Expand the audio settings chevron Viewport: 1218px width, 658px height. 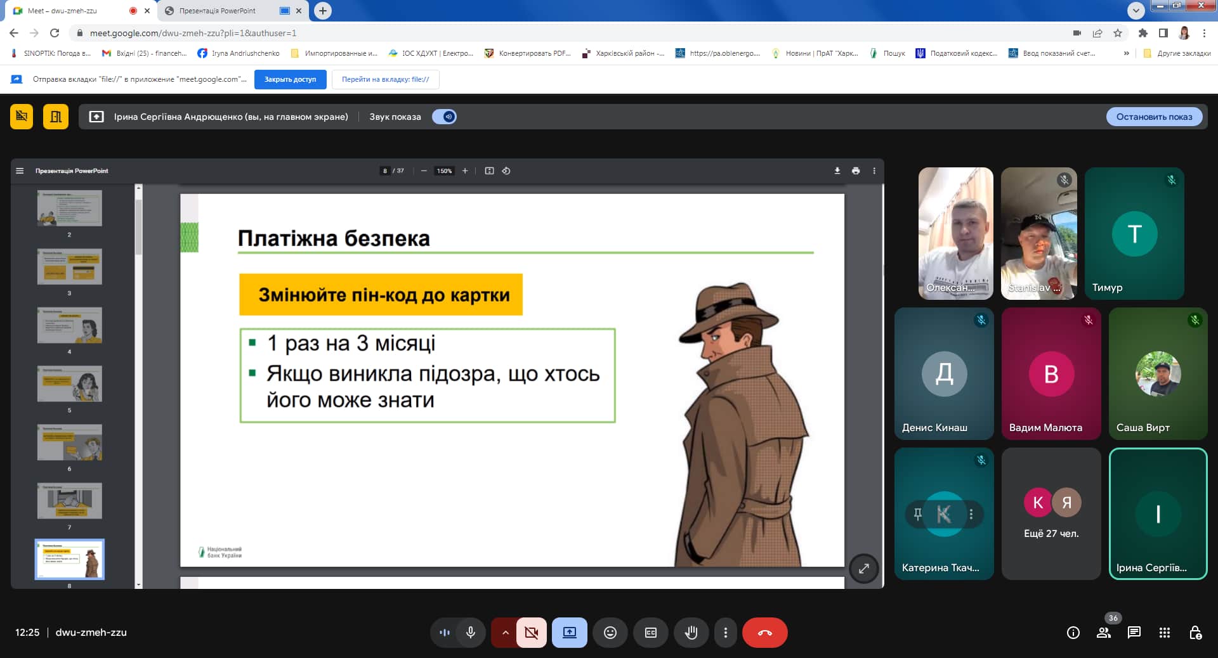[x=505, y=633]
